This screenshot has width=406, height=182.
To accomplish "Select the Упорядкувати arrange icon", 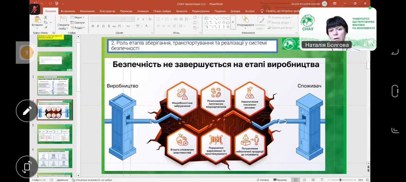I will pos(245,19).
